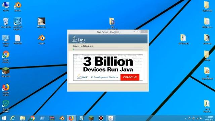
Task: Click the '3 Billion' headline text
Action: [108, 62]
